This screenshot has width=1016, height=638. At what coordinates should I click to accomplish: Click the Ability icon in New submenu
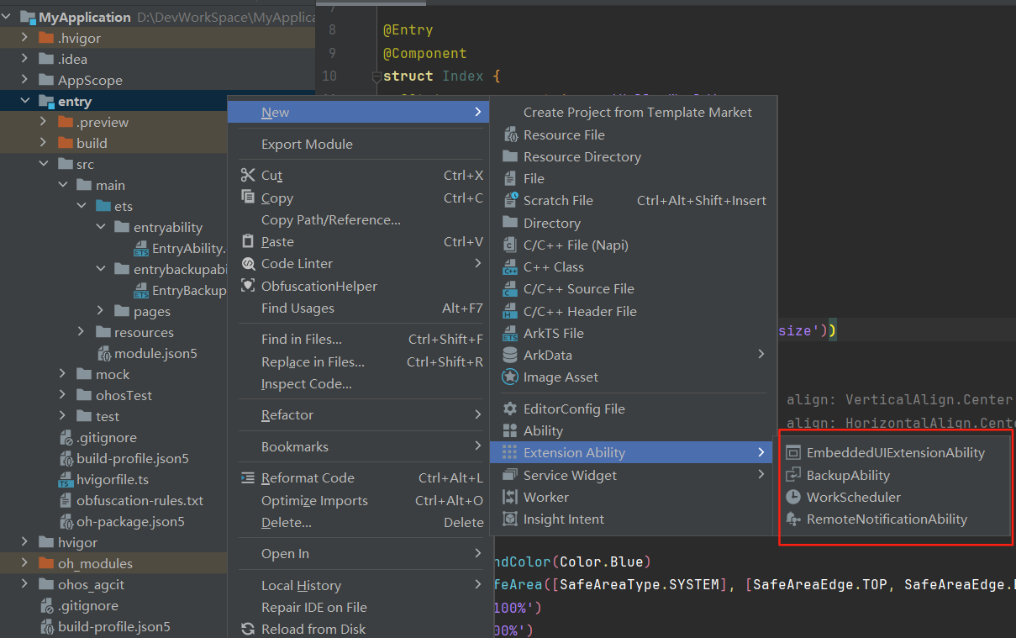pyautogui.click(x=509, y=430)
